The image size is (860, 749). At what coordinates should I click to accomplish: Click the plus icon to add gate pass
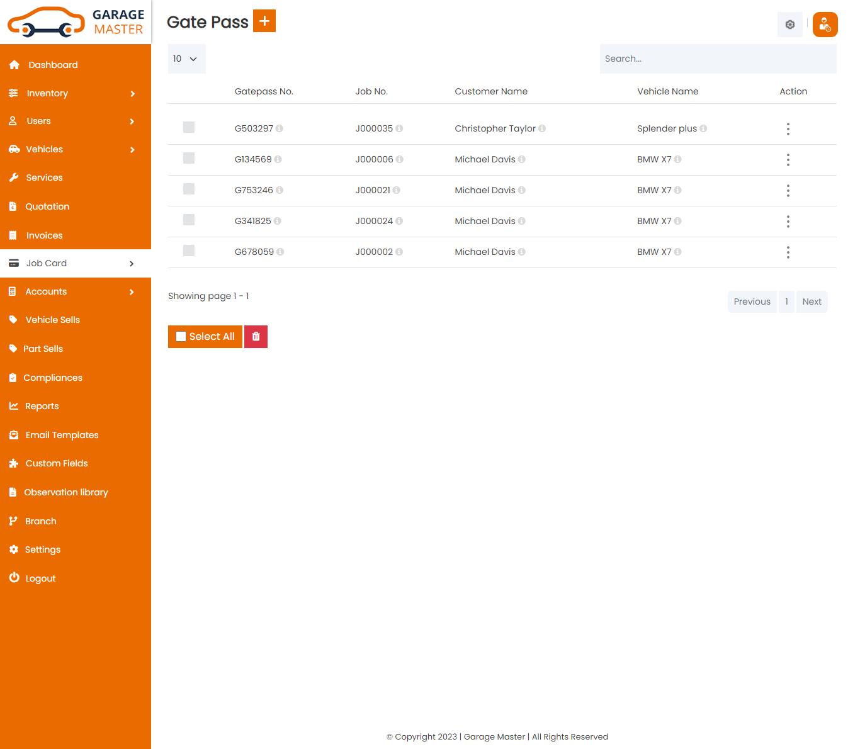click(x=264, y=21)
